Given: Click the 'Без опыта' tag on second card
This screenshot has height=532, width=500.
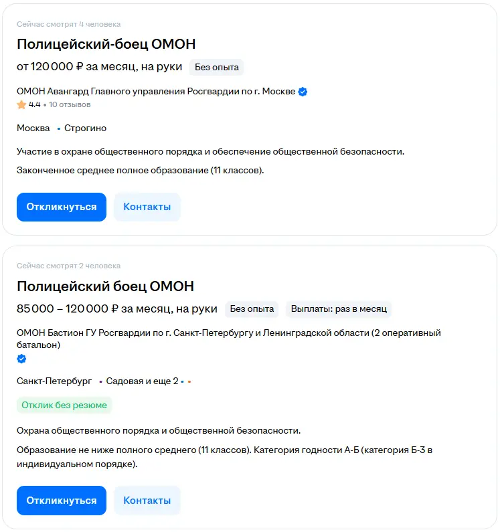Looking at the screenshot, I should click(252, 309).
